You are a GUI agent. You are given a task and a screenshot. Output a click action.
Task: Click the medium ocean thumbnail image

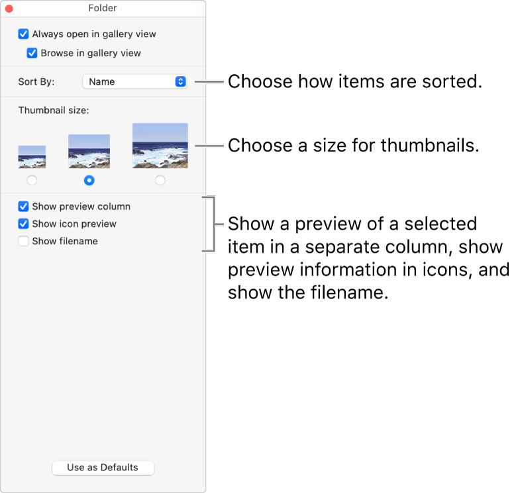pos(89,151)
